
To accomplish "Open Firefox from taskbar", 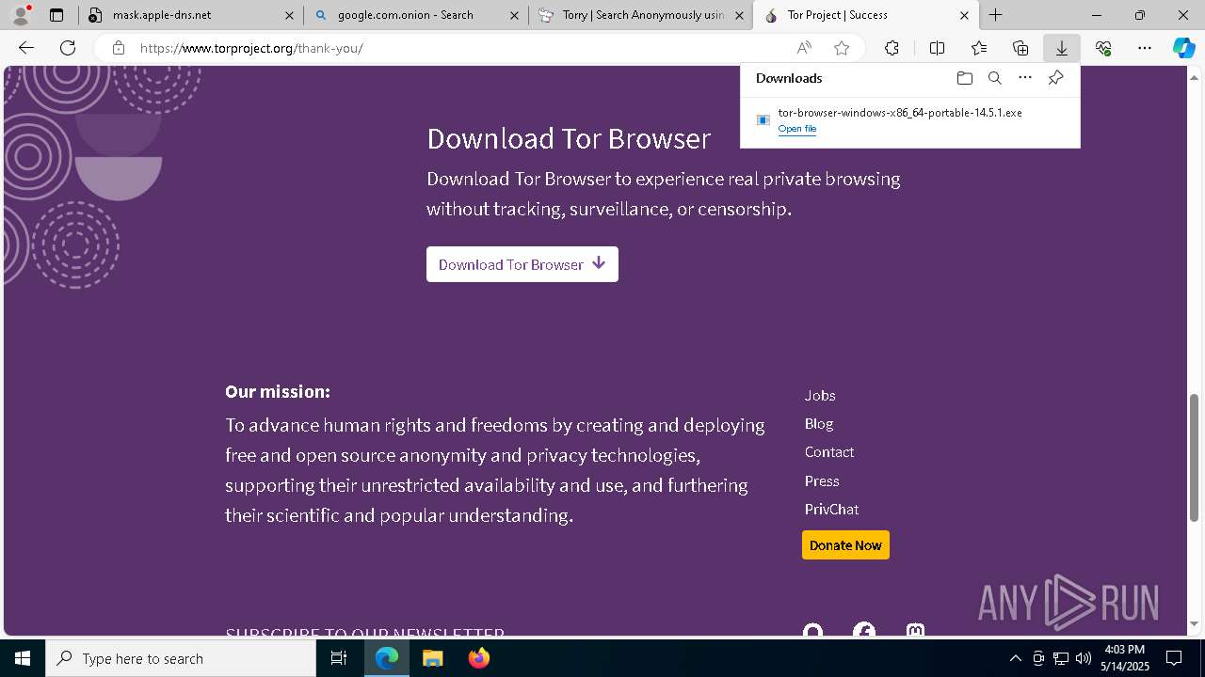I will (478, 658).
